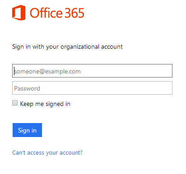Click the Office 365 wordmark text
Screen dimensions: 186x174
57,13
